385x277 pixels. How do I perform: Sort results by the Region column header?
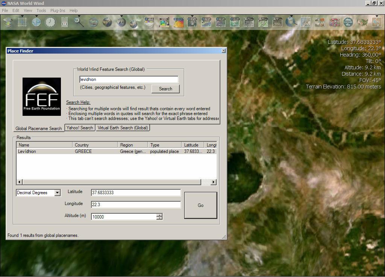[x=133, y=145]
